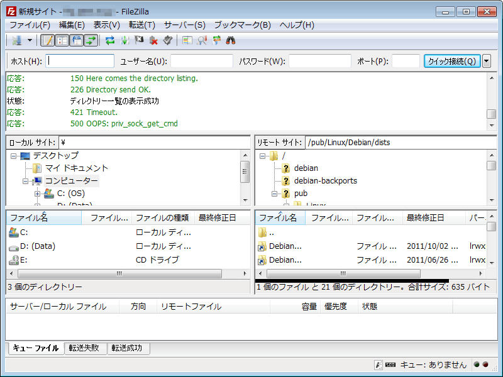Collapse デスクトップ tree node
The height and width of the screenshot is (377, 503).
(13, 156)
